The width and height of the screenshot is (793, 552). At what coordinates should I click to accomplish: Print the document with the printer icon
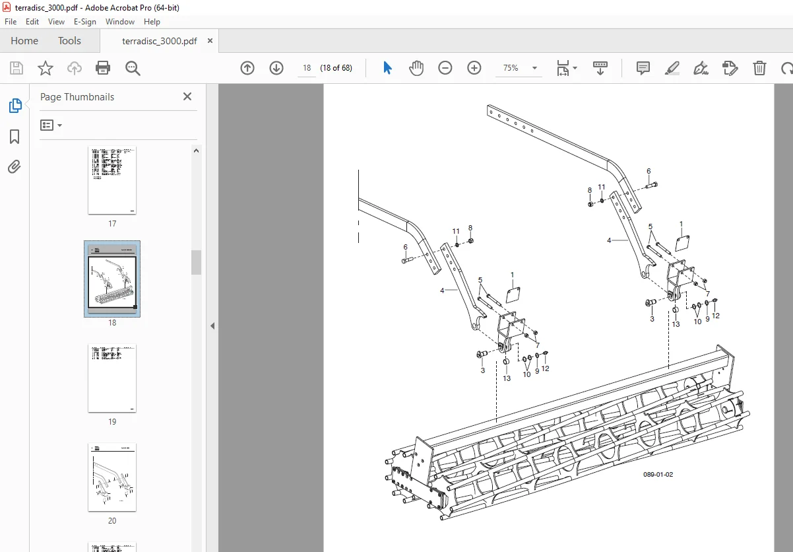tap(103, 68)
